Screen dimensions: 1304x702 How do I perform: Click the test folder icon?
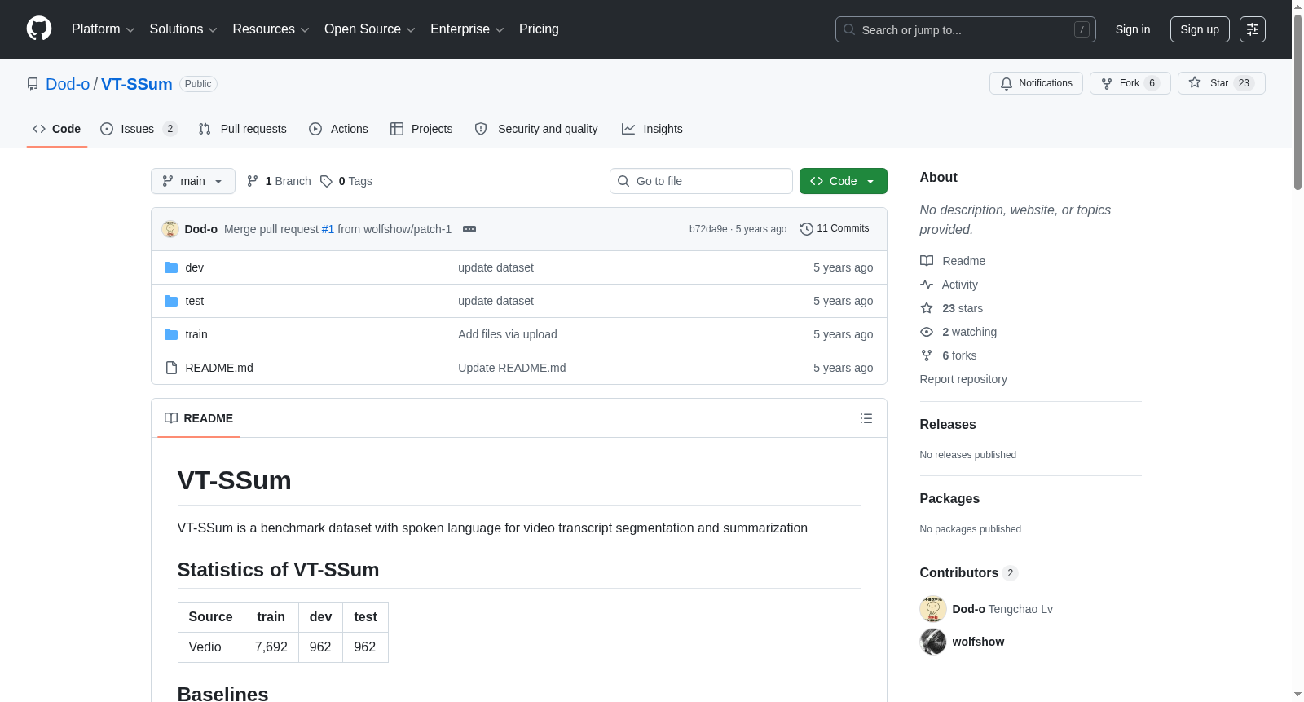[171, 301]
